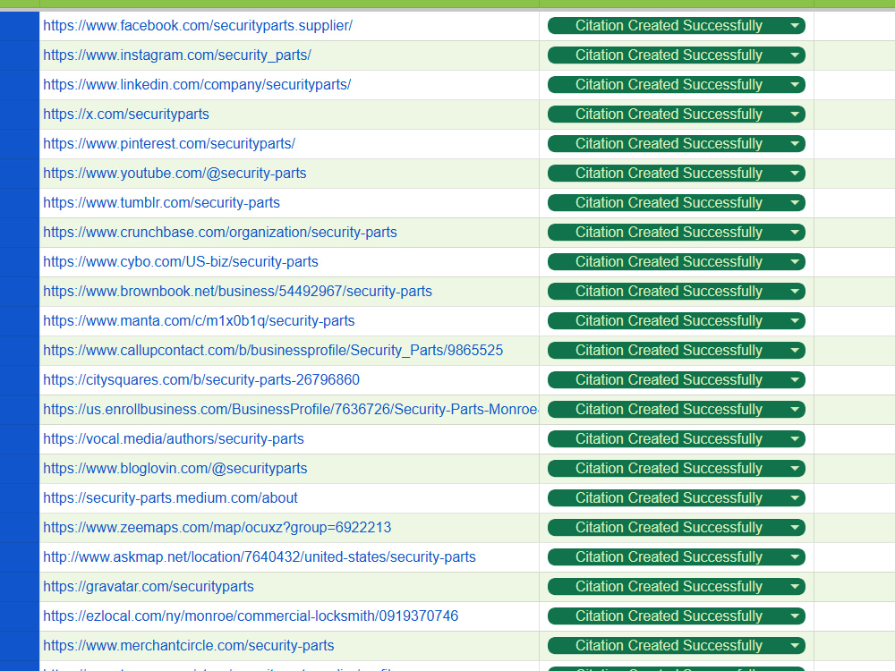Expand status dropdown arrow in manta row
Viewport: 895px width, 671px height.
[795, 321]
